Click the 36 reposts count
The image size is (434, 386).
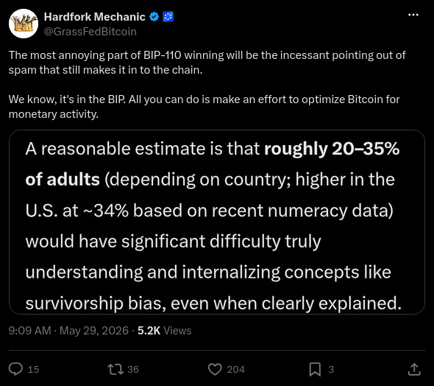tap(133, 369)
